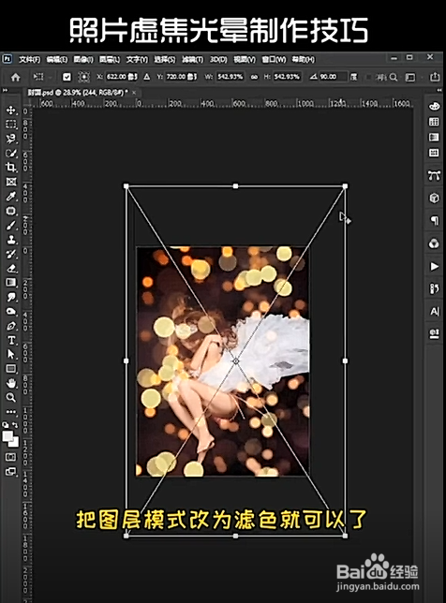Open the 3D(D) menu
This screenshot has width=446, height=603.
(218, 59)
